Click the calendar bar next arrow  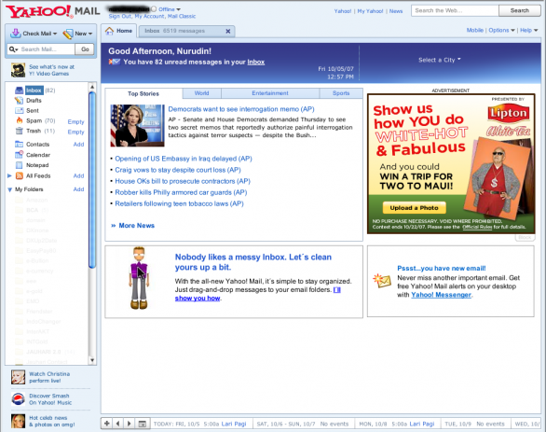coord(130,424)
